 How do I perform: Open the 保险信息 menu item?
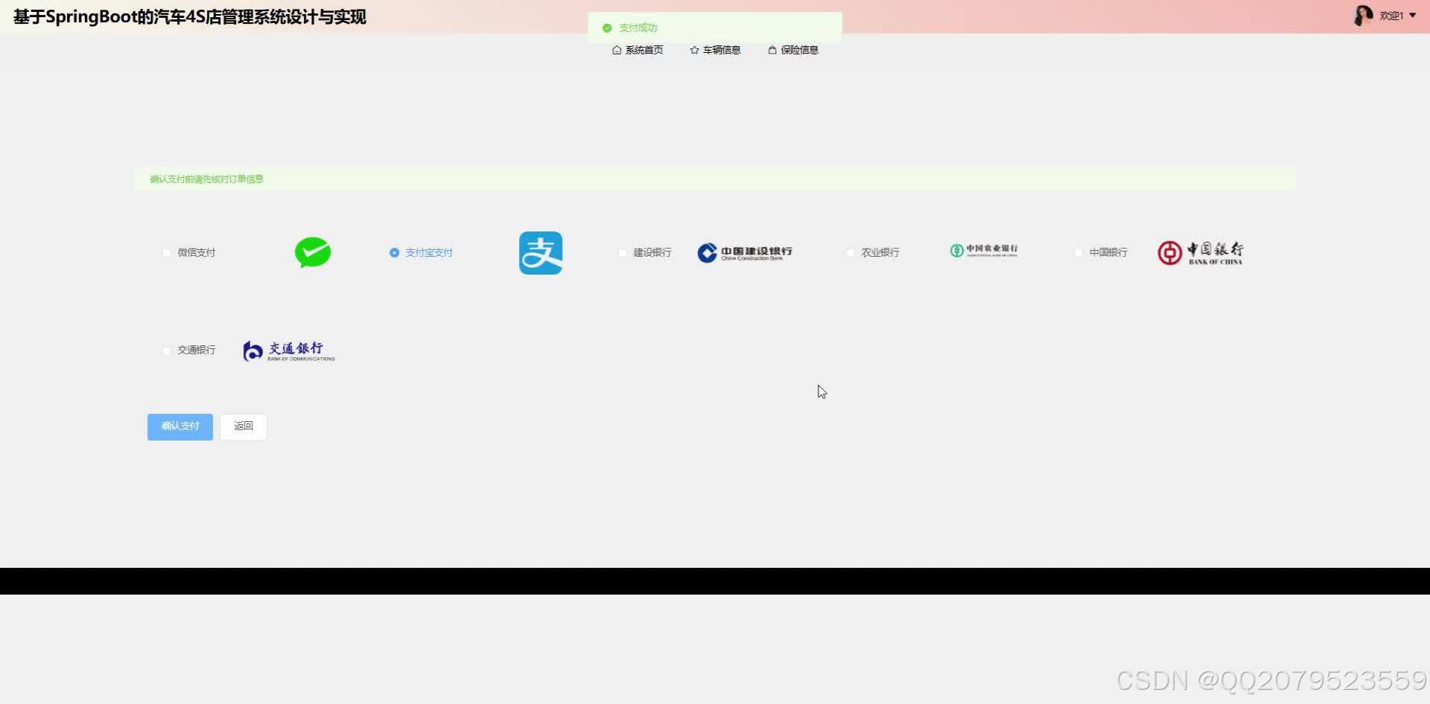click(x=793, y=50)
